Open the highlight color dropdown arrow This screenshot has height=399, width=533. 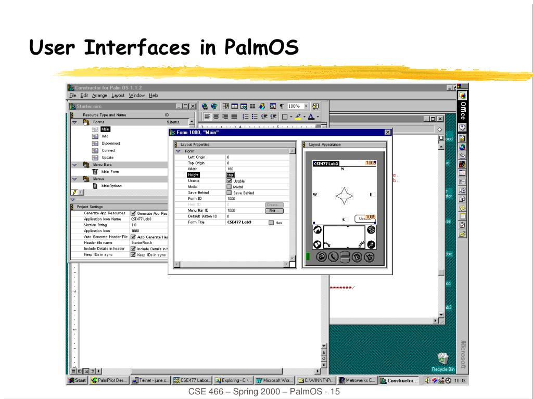pos(304,117)
